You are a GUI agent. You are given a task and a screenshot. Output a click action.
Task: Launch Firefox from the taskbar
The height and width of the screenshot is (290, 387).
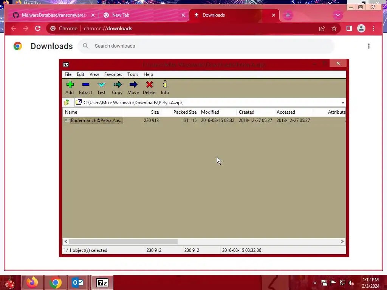tap(32, 282)
